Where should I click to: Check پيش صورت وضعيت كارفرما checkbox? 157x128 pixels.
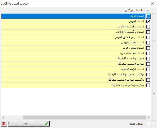tap(148, 85)
